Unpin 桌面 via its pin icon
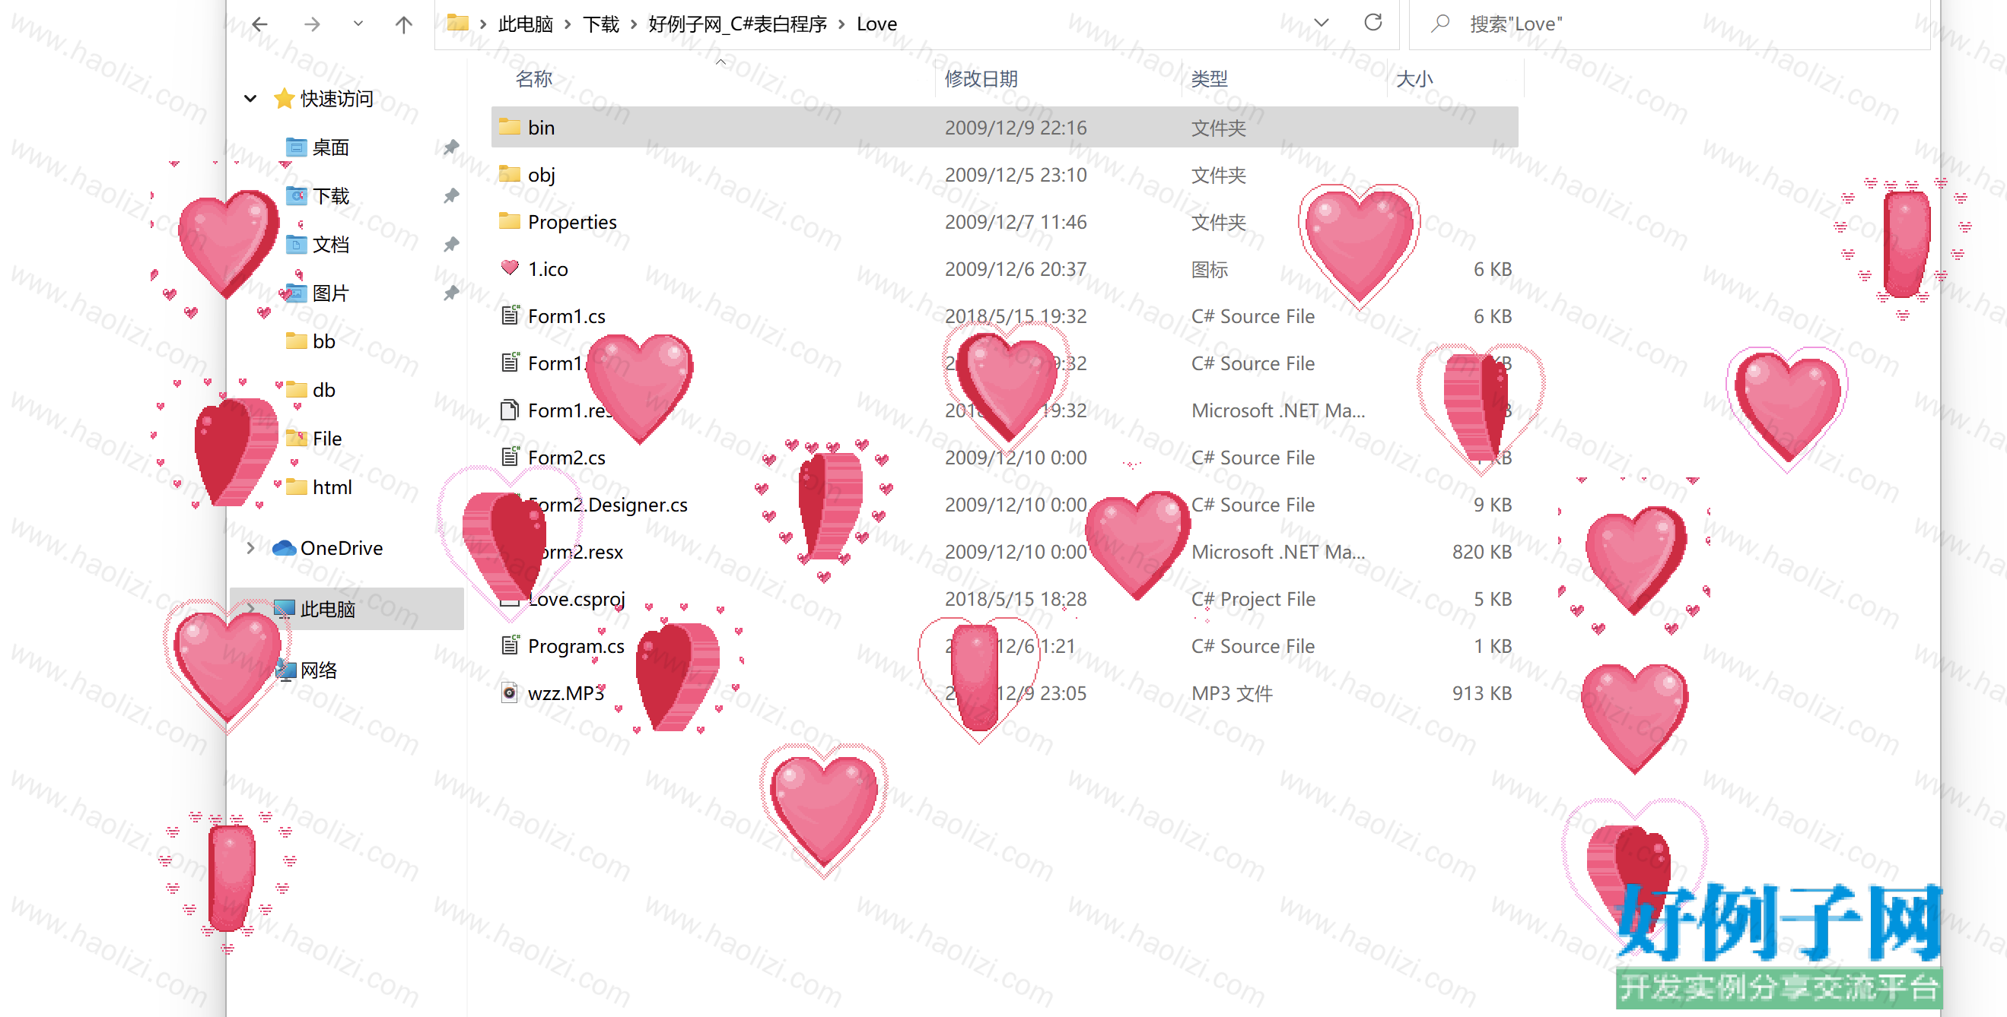This screenshot has width=2007, height=1017. point(451,147)
